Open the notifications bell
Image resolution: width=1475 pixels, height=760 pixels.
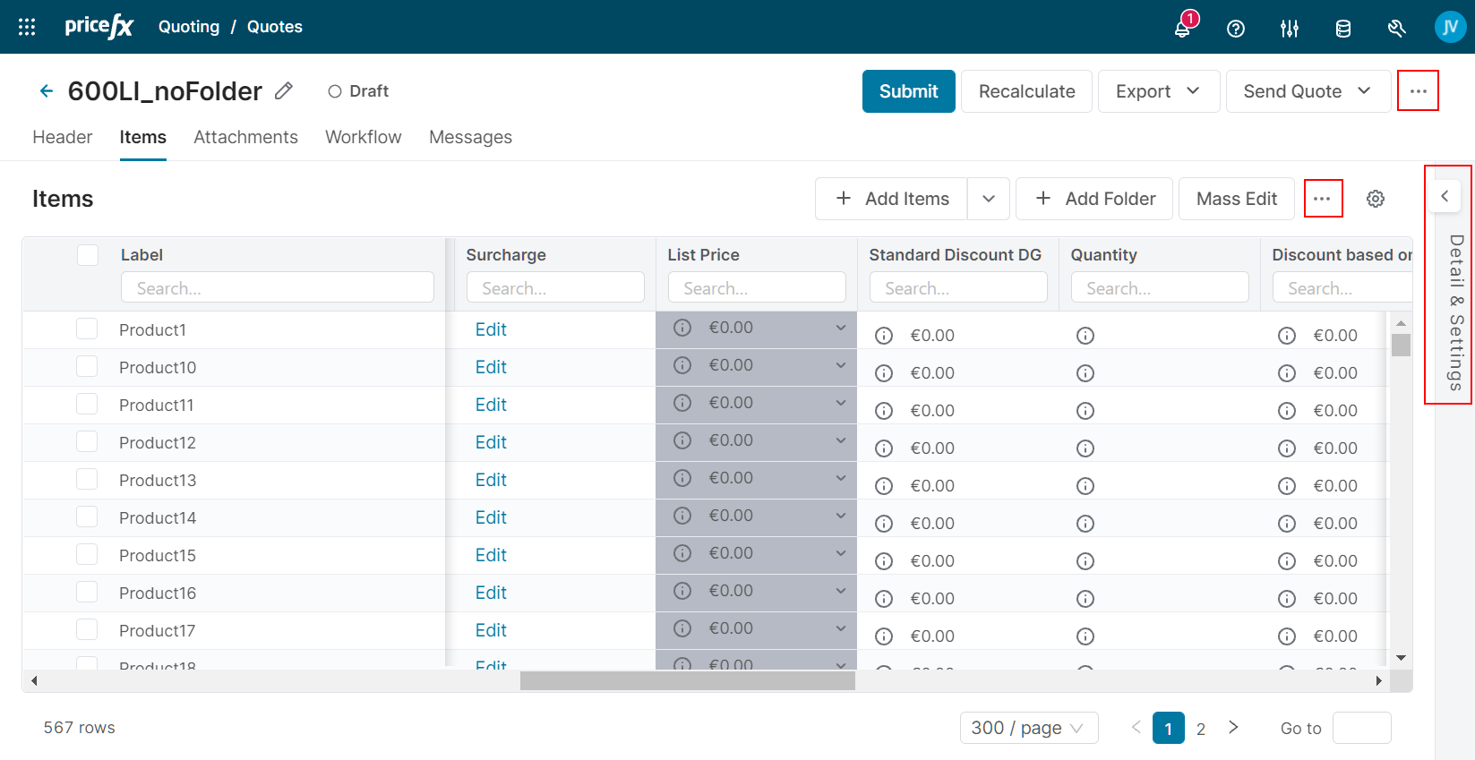click(1182, 28)
